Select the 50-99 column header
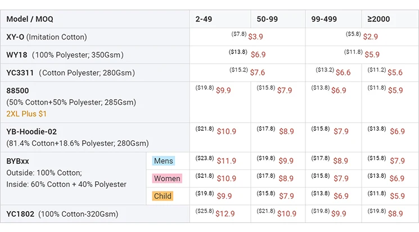 click(x=278, y=19)
